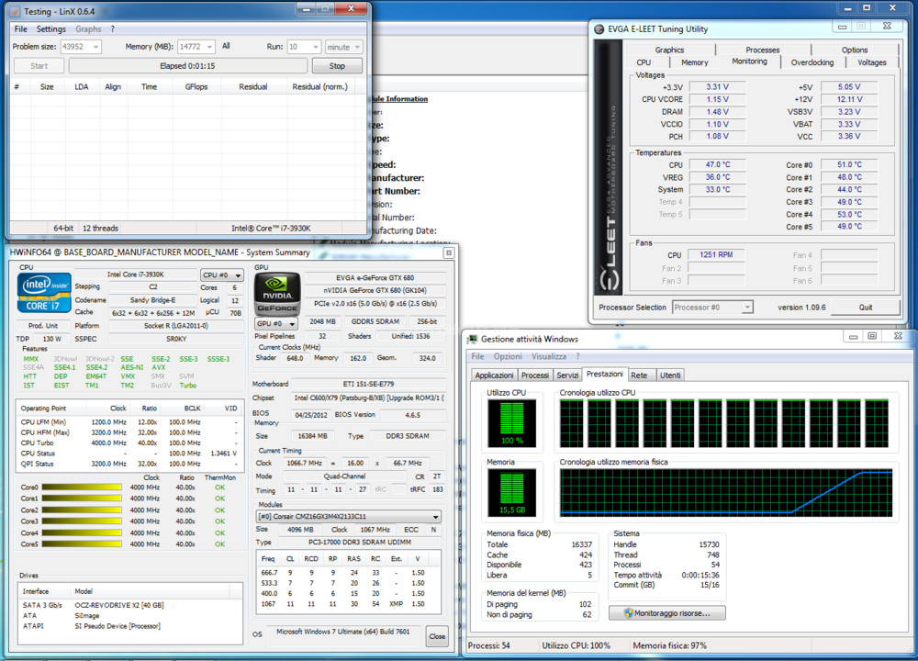
Task: Switch to the Processi tab
Action: (x=534, y=375)
